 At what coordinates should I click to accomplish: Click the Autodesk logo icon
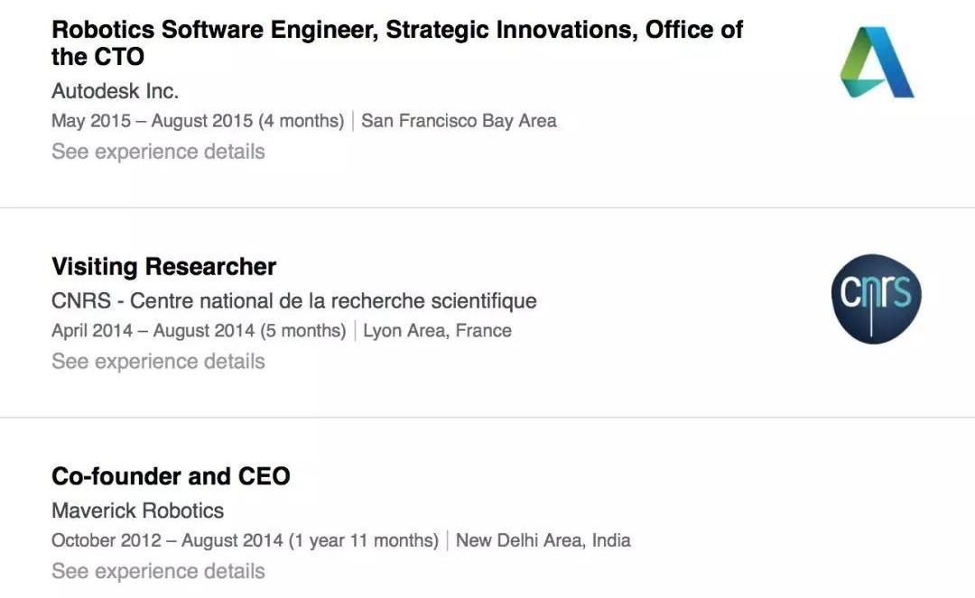pos(877,62)
